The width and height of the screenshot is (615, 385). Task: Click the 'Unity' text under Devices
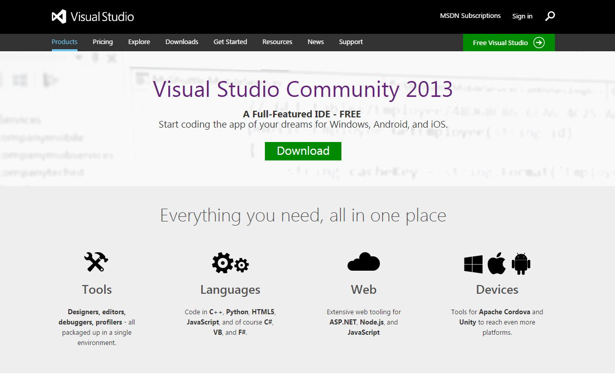point(468,322)
